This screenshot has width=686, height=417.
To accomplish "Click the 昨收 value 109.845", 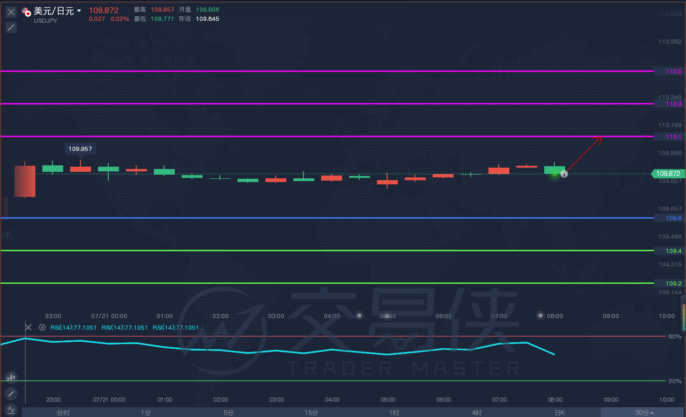I will click(207, 19).
